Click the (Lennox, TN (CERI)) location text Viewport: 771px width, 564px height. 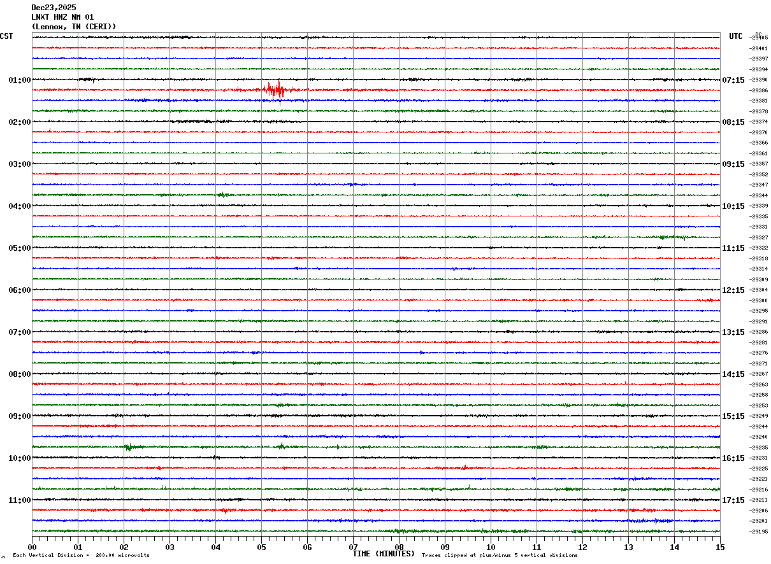coord(74,27)
